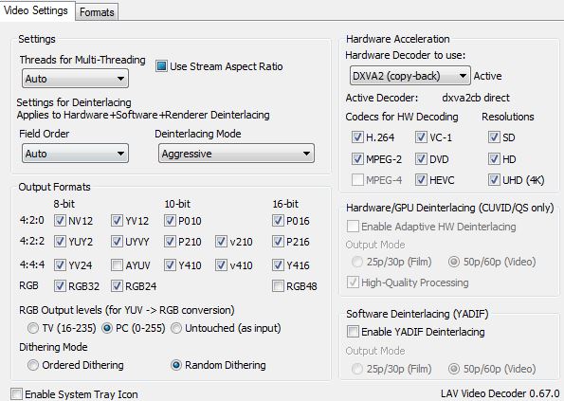Screen dimensions: 564x401
Task: Open the Threads for Multi-Threading dropdown
Action: click(x=75, y=79)
